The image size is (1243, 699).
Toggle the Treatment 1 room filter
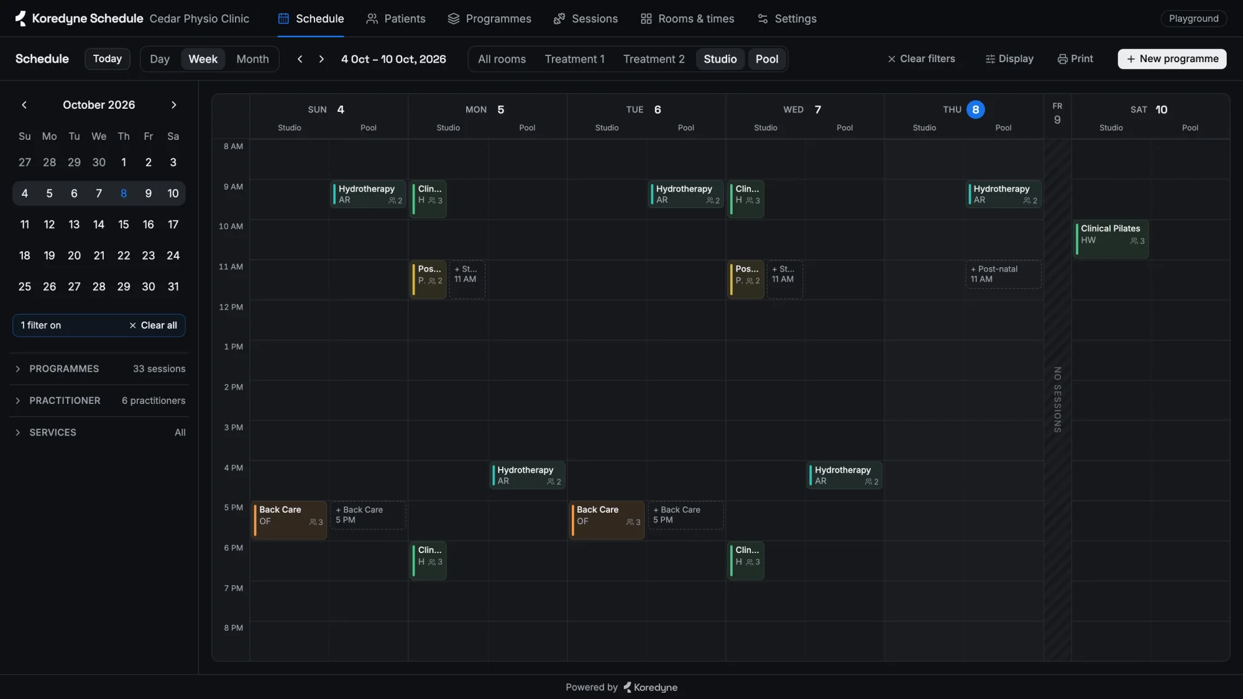click(x=574, y=59)
